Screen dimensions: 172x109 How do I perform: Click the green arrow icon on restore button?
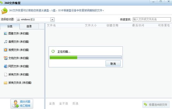tap(145, 104)
